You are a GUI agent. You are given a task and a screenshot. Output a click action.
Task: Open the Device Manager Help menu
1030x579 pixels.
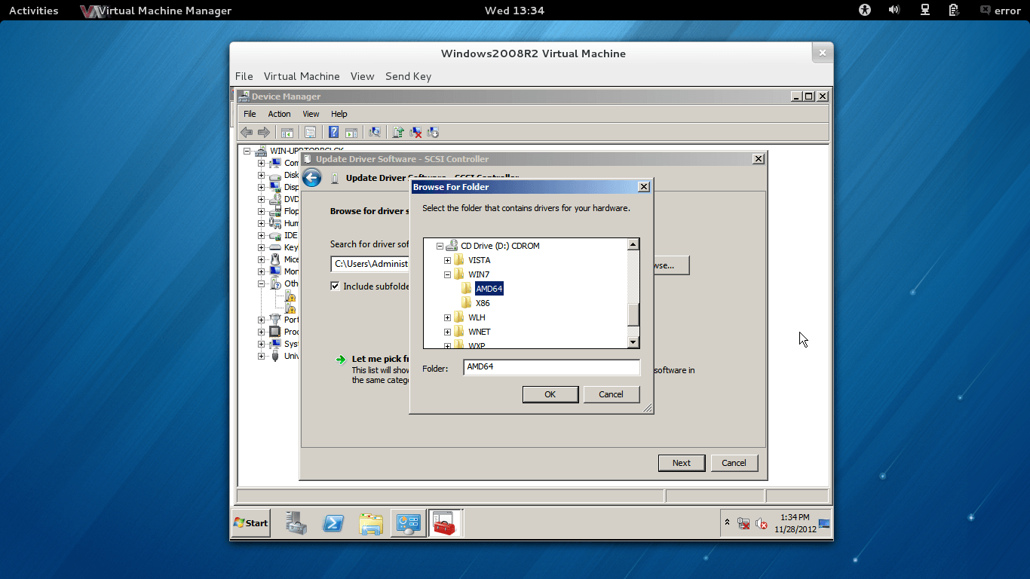click(339, 114)
